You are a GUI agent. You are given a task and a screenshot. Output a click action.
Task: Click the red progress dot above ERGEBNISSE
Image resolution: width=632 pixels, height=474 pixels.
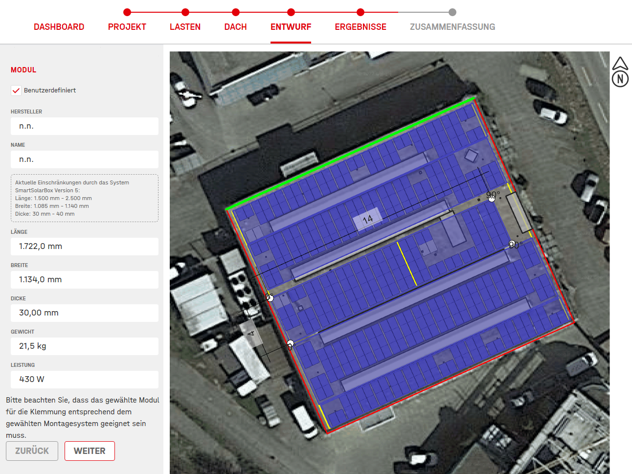(361, 12)
